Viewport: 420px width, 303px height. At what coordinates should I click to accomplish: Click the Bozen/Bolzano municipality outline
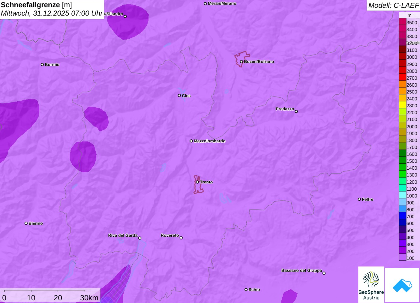pos(242,59)
